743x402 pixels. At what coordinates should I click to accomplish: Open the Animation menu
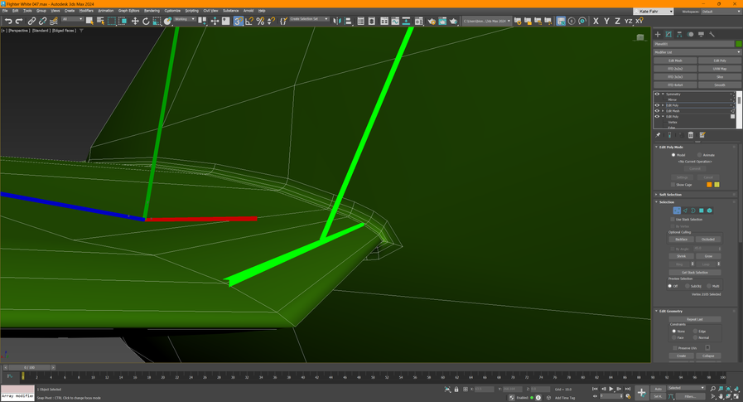pyautogui.click(x=106, y=11)
